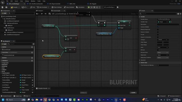Click Add in My Blueprint panel
The width and height of the screenshot is (182, 102).
click(4, 44)
